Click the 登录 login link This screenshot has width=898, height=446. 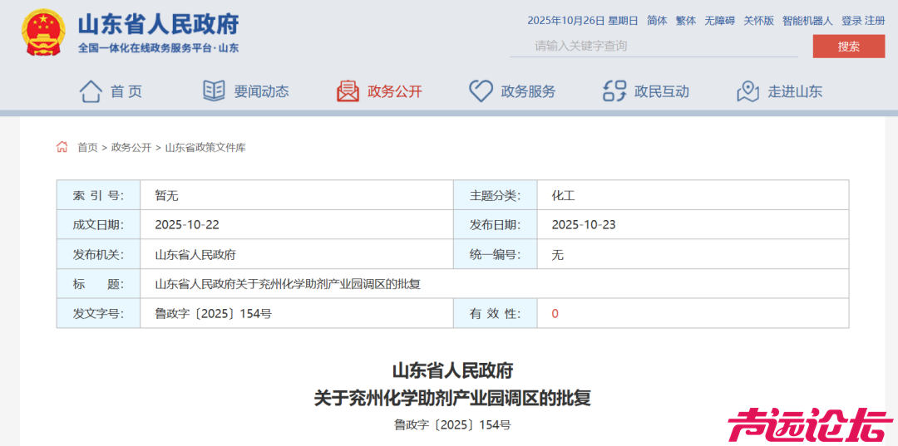(x=851, y=21)
